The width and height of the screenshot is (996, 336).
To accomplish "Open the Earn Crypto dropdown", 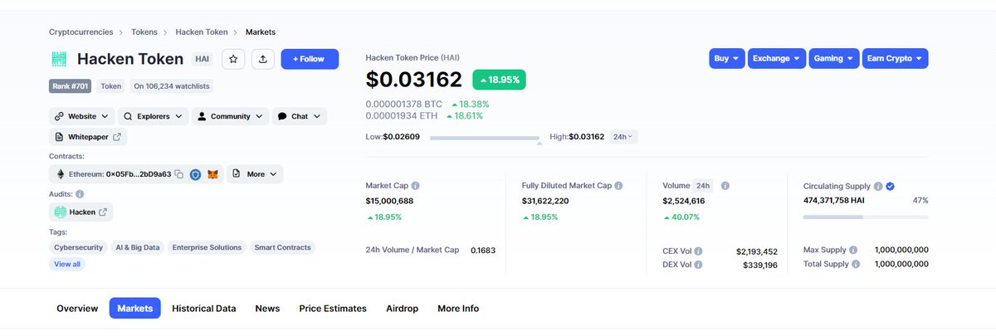I will pos(895,58).
